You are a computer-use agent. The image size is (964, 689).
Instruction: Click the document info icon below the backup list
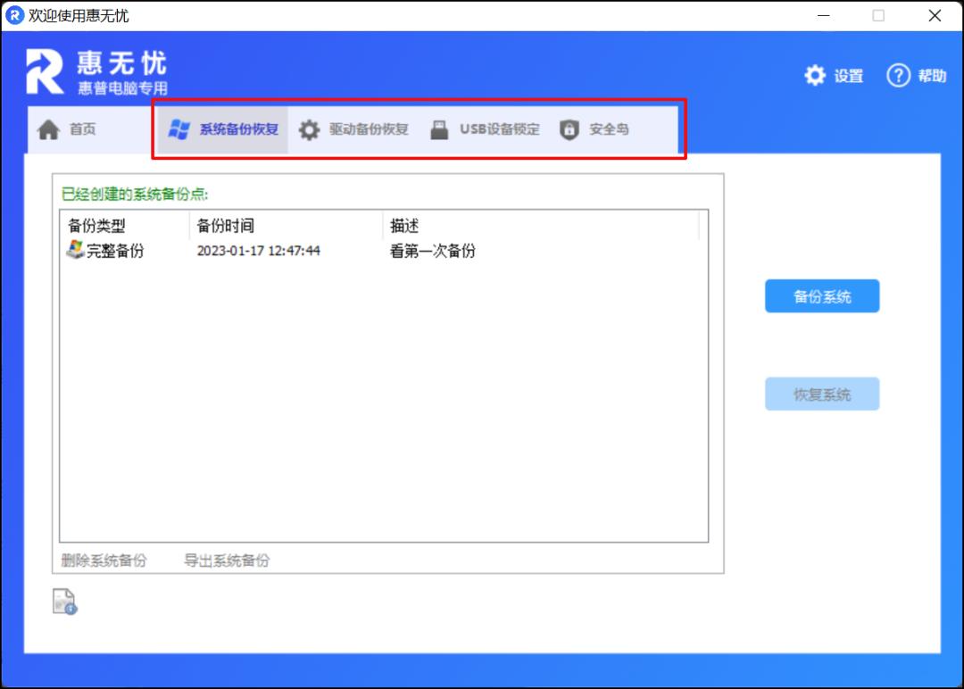pyautogui.click(x=62, y=601)
